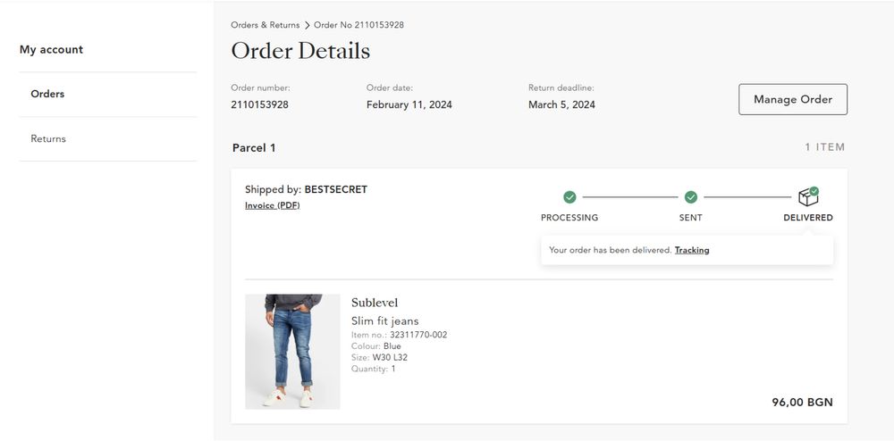
Task: Select the My account heading
Action: coord(51,50)
